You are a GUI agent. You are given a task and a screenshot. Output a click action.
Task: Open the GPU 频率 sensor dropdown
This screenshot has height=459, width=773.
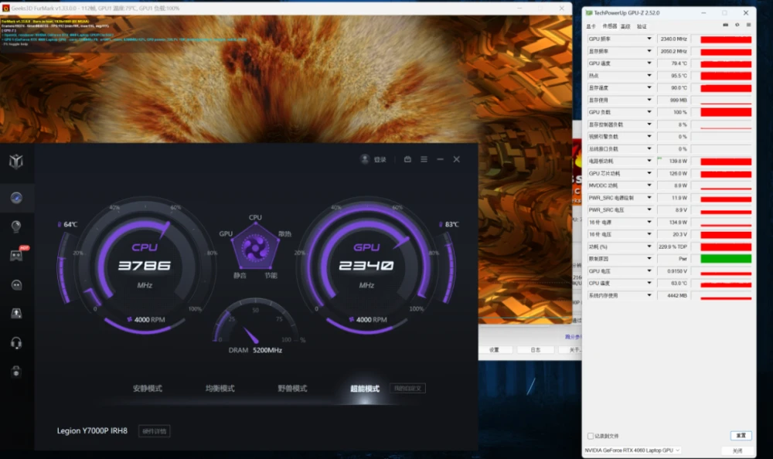tap(649, 39)
